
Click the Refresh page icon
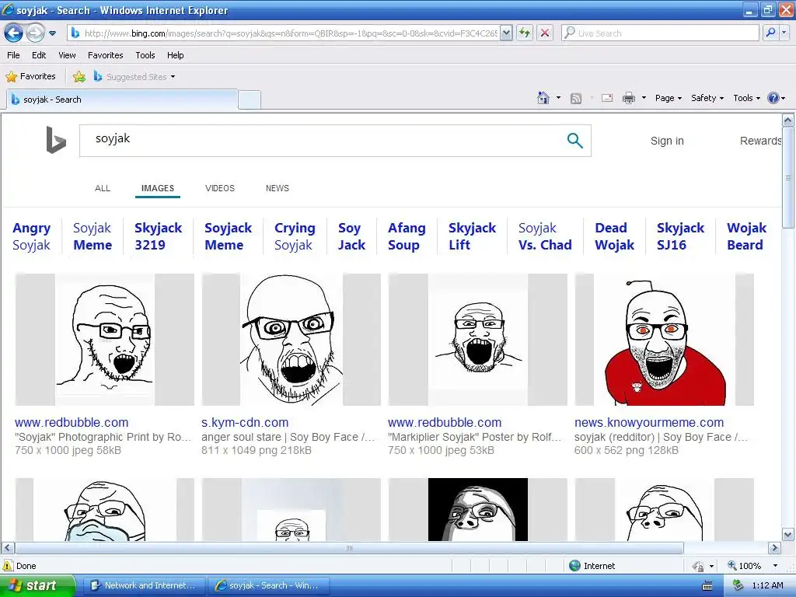pos(525,33)
